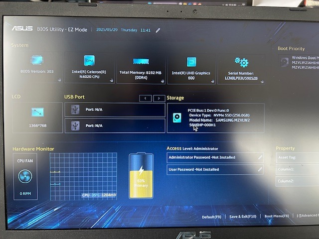Screen dimensions: 319x239
Task: Click Save & Exit(F10)
Action: [x=243, y=217]
